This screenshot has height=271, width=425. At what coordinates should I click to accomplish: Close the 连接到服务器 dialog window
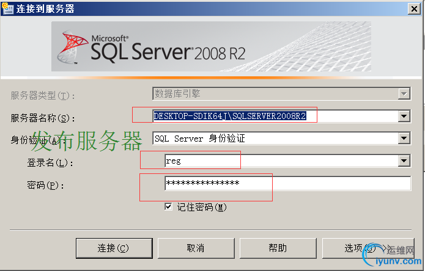tap(414, 9)
